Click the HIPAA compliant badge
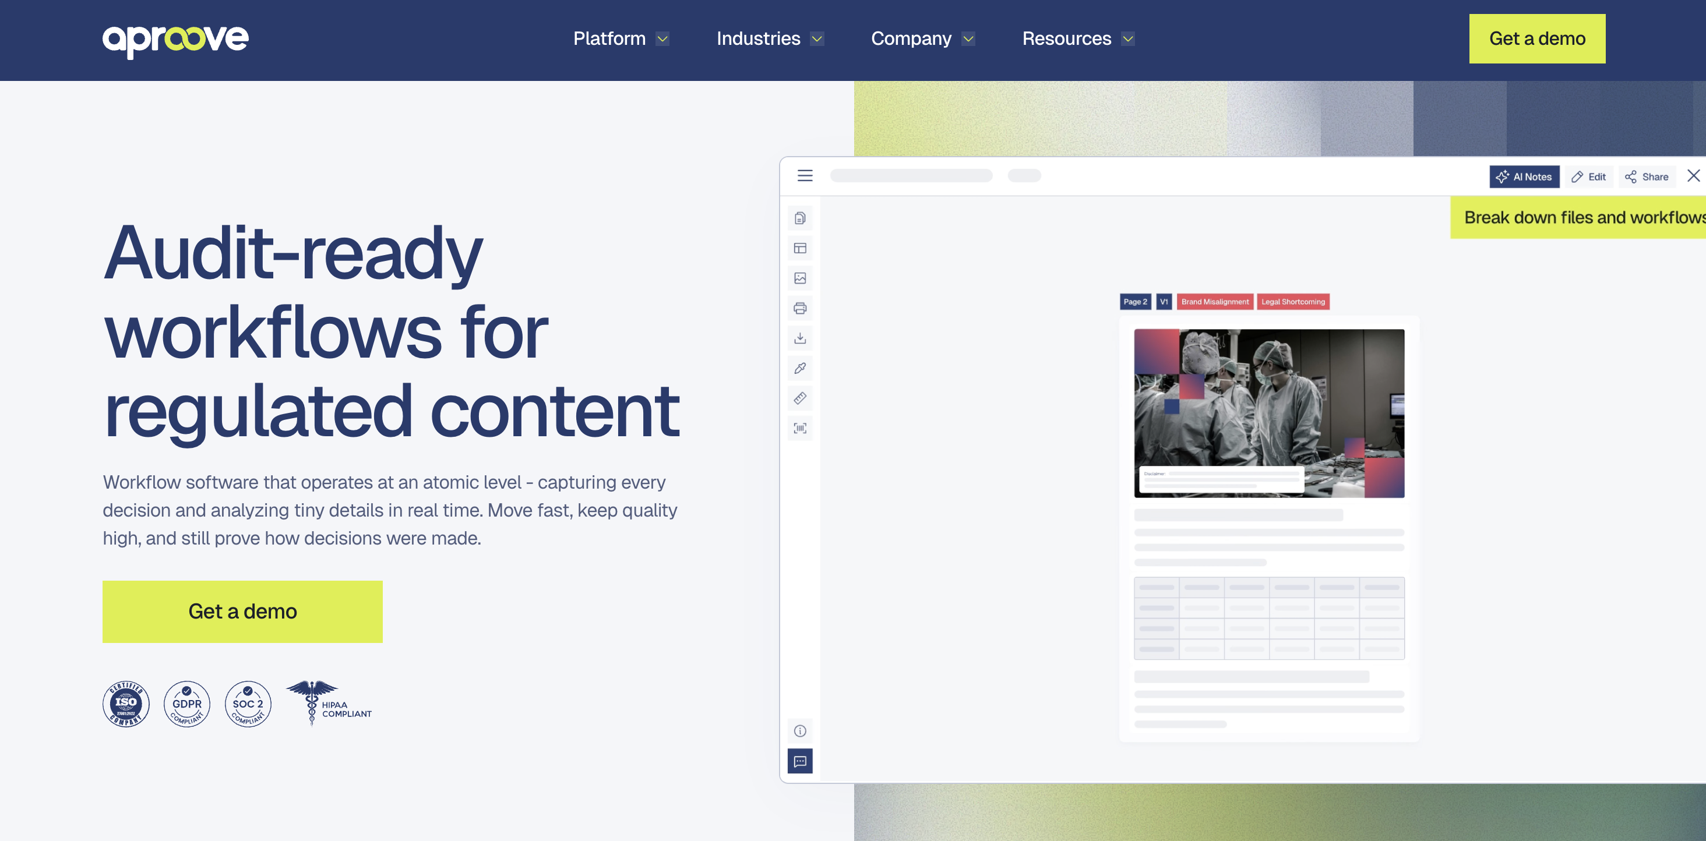1706x841 pixels. point(329,704)
